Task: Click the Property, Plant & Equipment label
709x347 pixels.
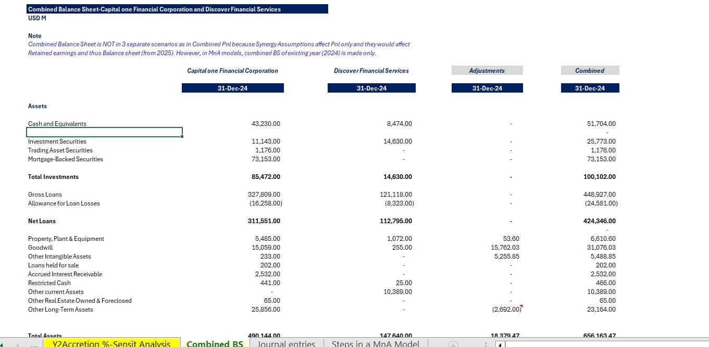Action: [66, 239]
